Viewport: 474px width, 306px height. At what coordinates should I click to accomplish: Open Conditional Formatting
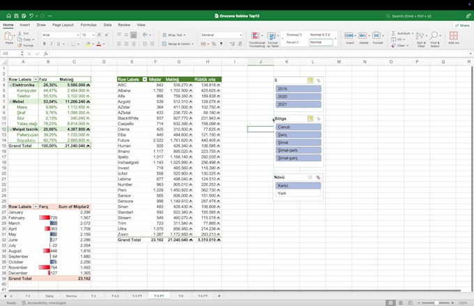pyautogui.click(x=257, y=40)
